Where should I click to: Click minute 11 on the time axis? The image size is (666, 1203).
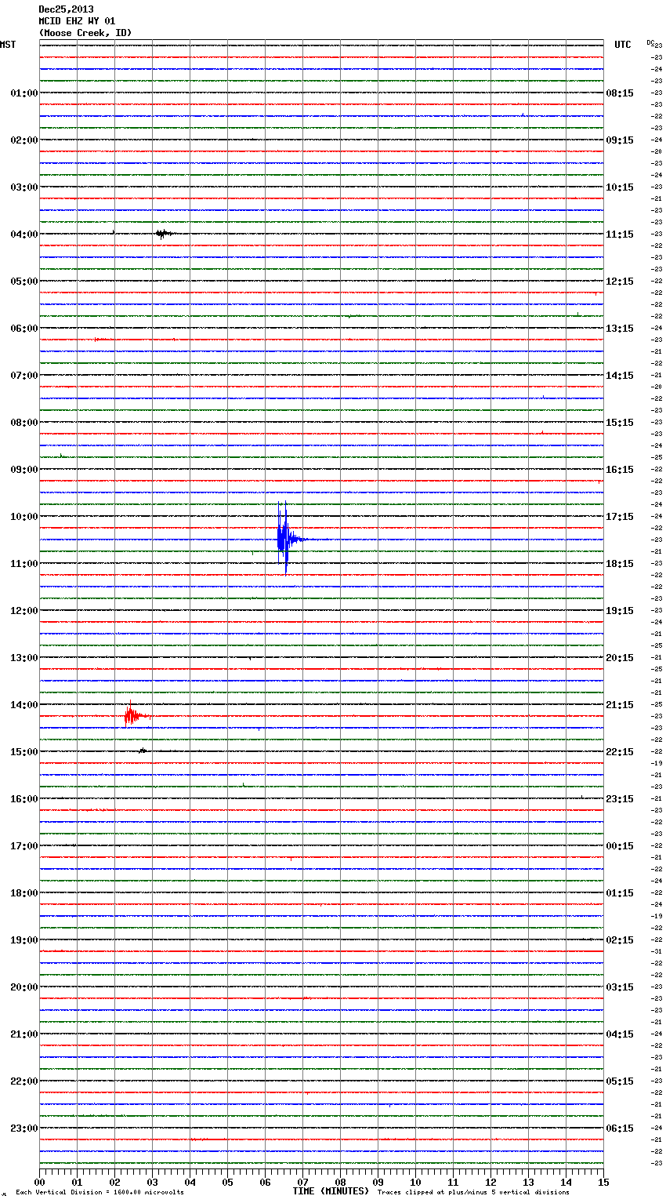tap(453, 1182)
